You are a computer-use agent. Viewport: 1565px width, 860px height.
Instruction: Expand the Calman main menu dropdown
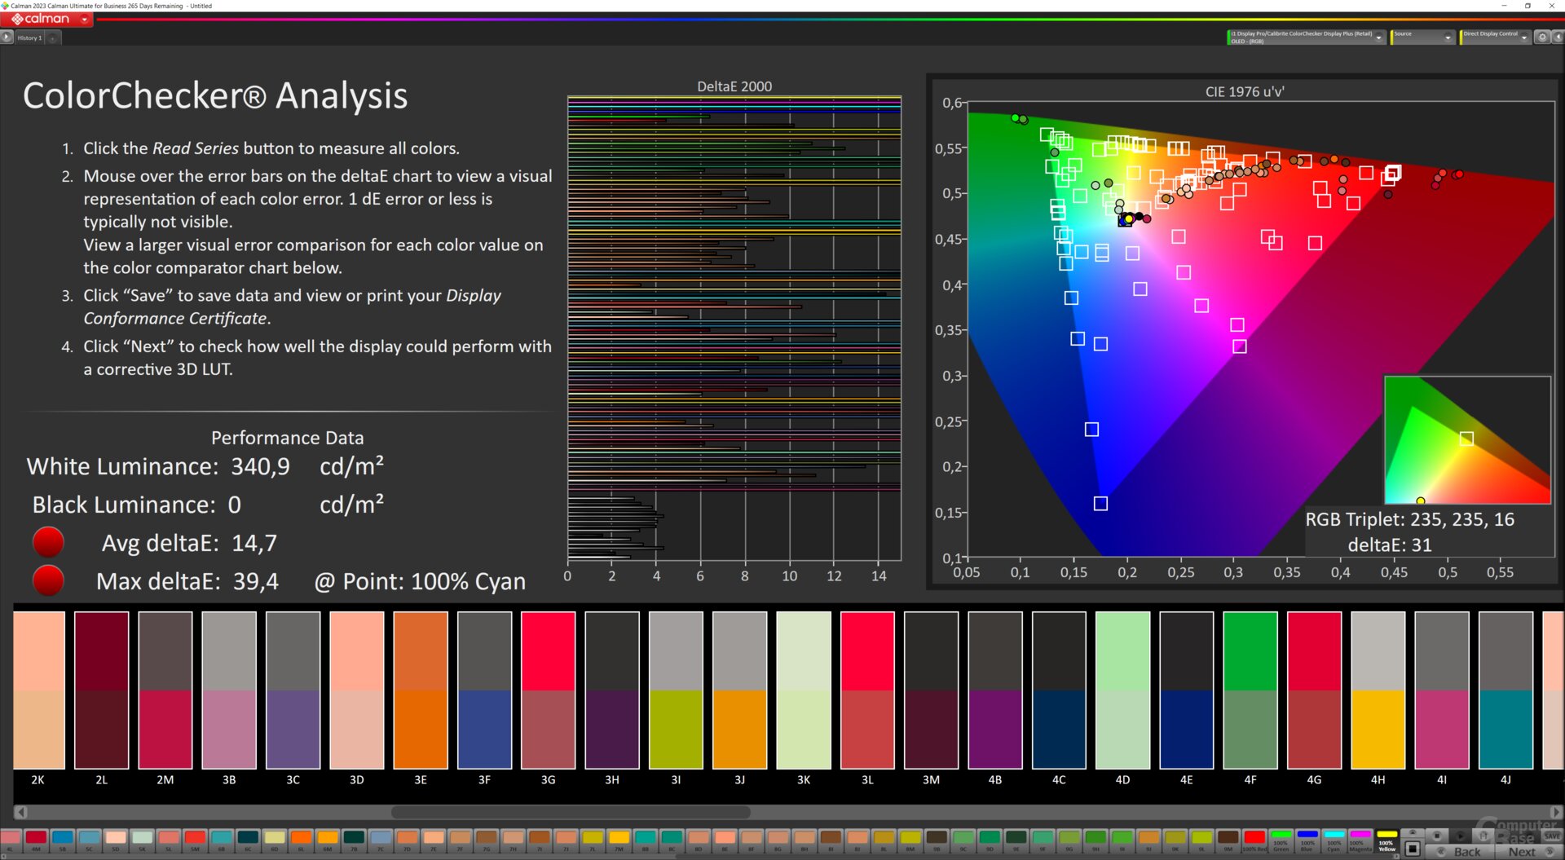(x=85, y=20)
